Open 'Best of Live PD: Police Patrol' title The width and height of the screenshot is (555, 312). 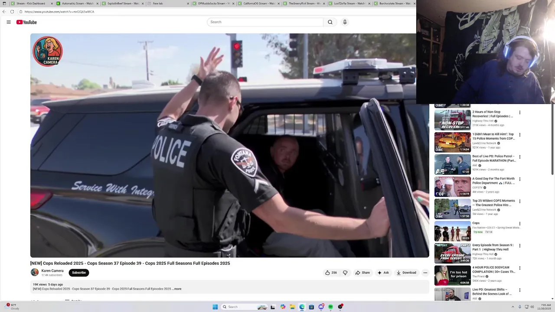point(494,159)
